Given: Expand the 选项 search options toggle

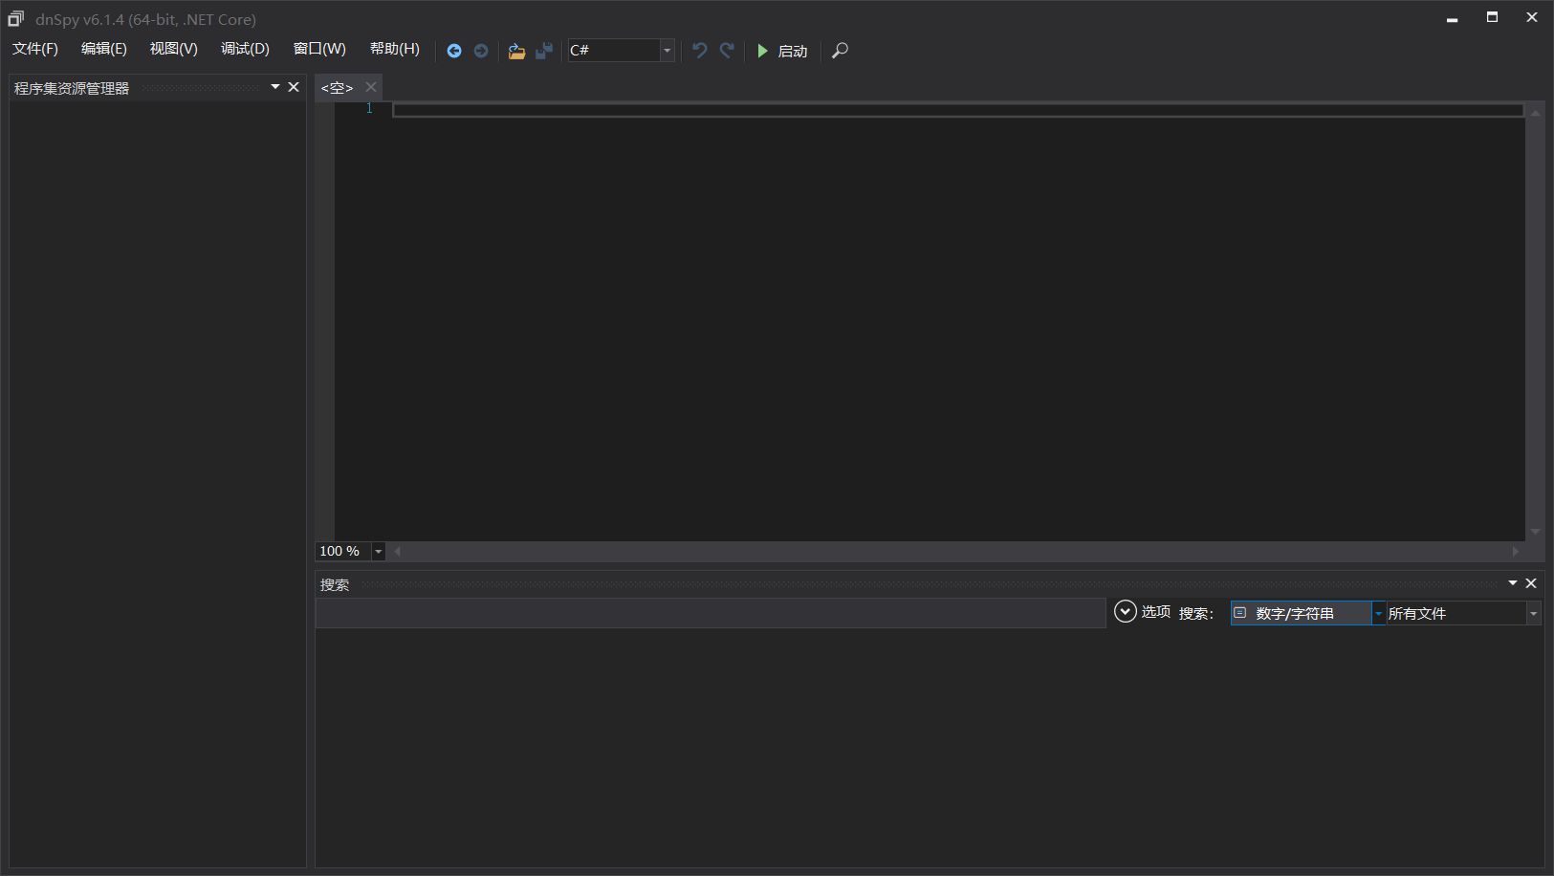Looking at the screenshot, I should pyautogui.click(x=1126, y=612).
